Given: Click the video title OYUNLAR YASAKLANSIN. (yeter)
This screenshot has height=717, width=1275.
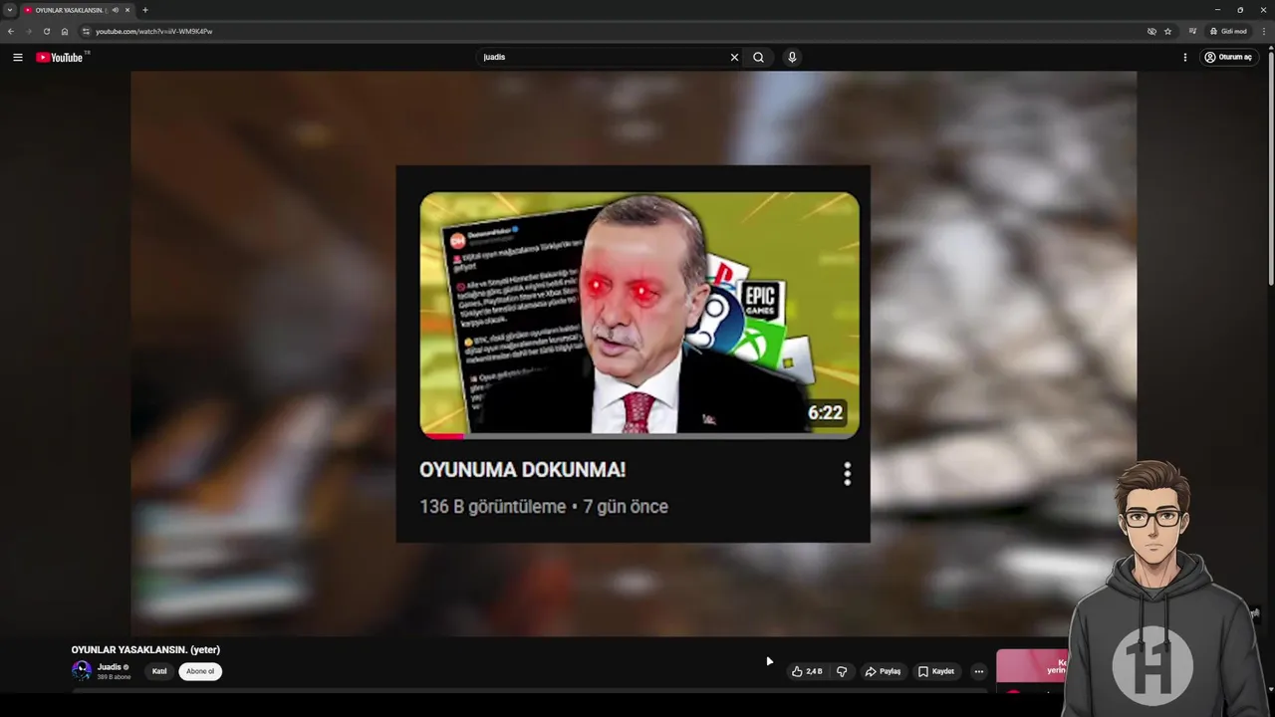Looking at the screenshot, I should point(145,650).
